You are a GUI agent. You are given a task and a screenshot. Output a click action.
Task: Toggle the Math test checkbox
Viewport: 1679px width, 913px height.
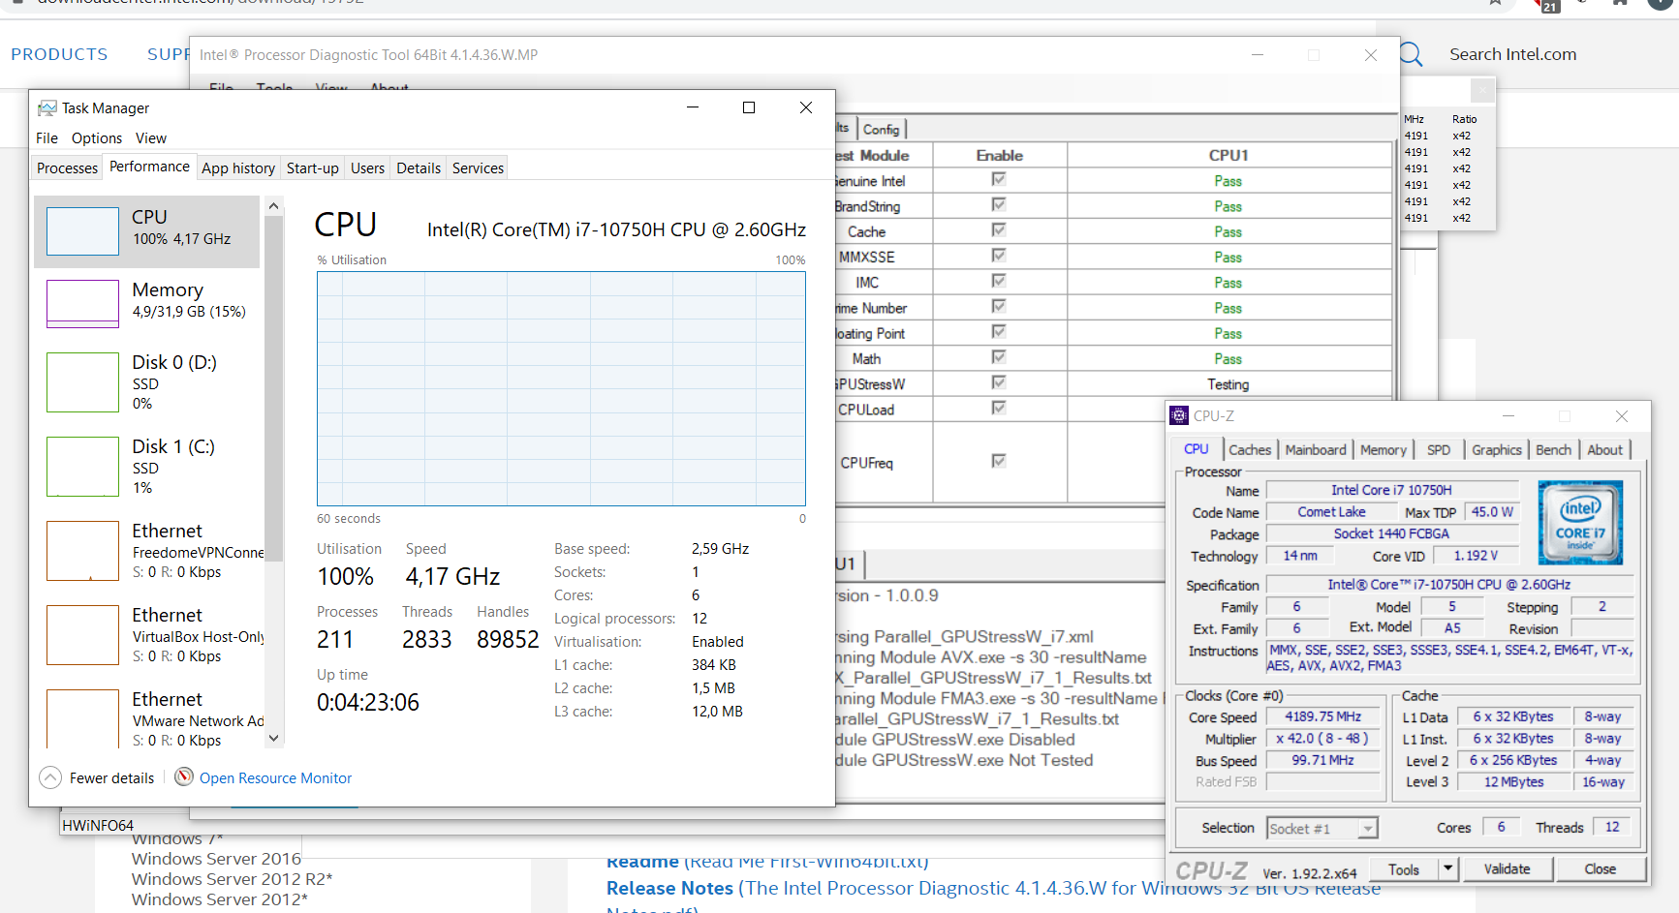click(x=999, y=357)
